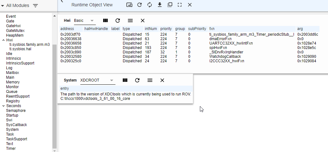This screenshot has height=152, width=328.
Task: Click the priority column header
Action: pos(166,29)
